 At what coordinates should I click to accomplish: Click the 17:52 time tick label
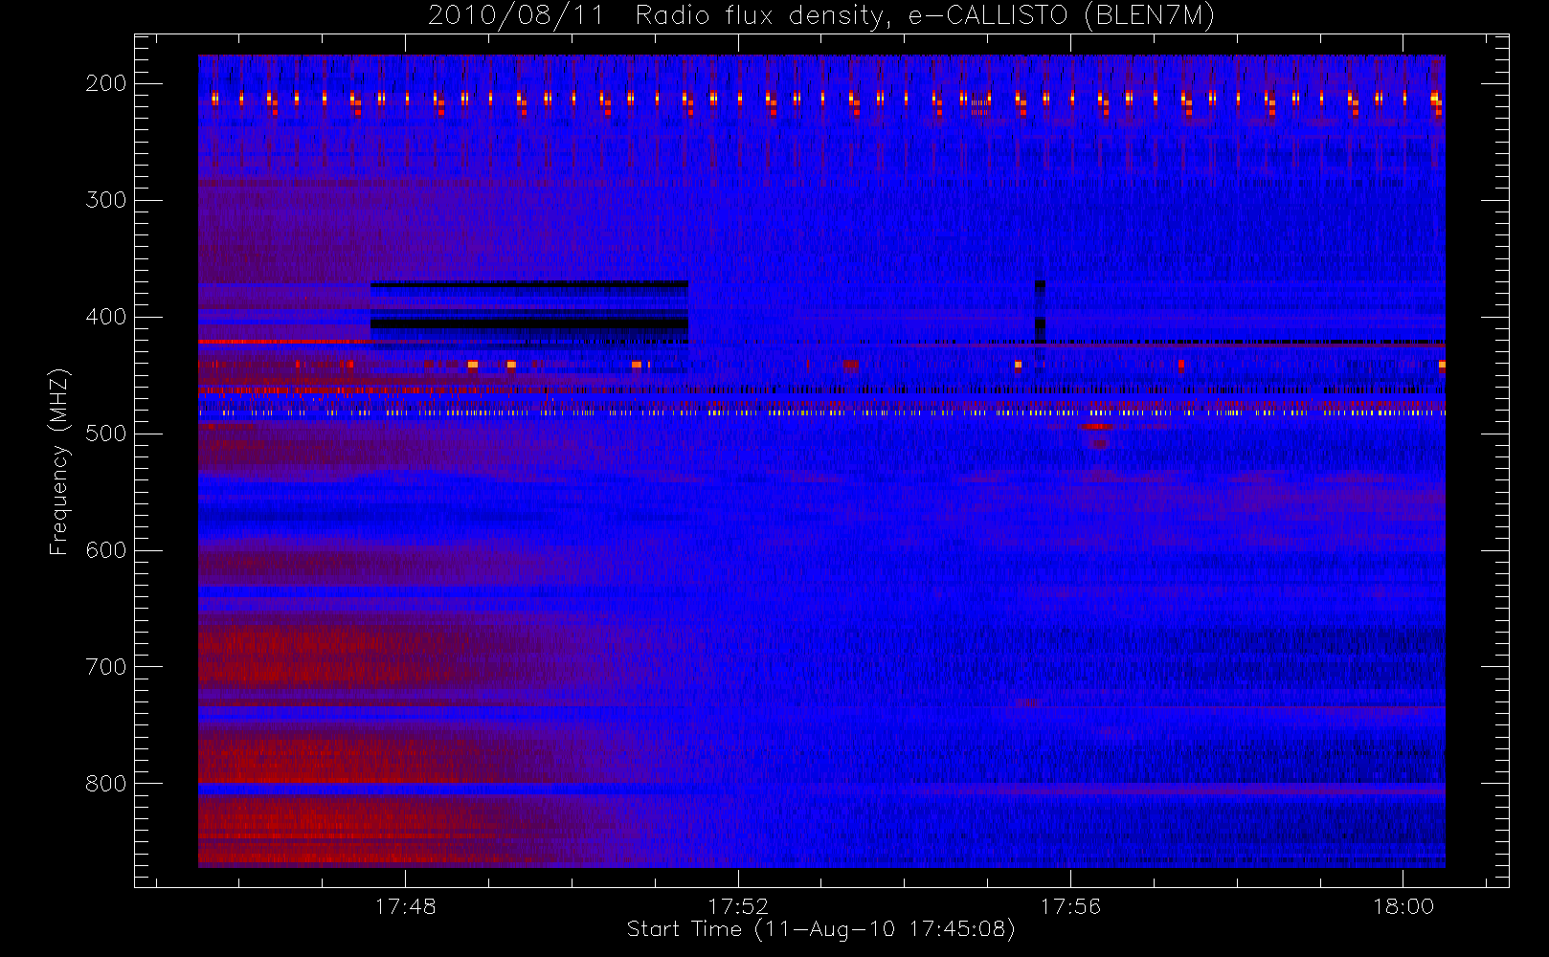coord(738,906)
